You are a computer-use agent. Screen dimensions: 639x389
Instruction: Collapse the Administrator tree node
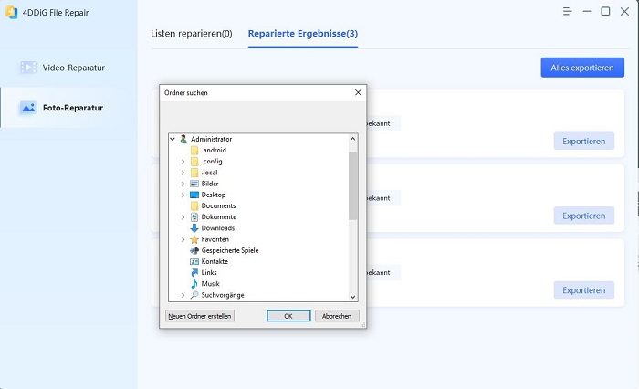tap(173, 139)
